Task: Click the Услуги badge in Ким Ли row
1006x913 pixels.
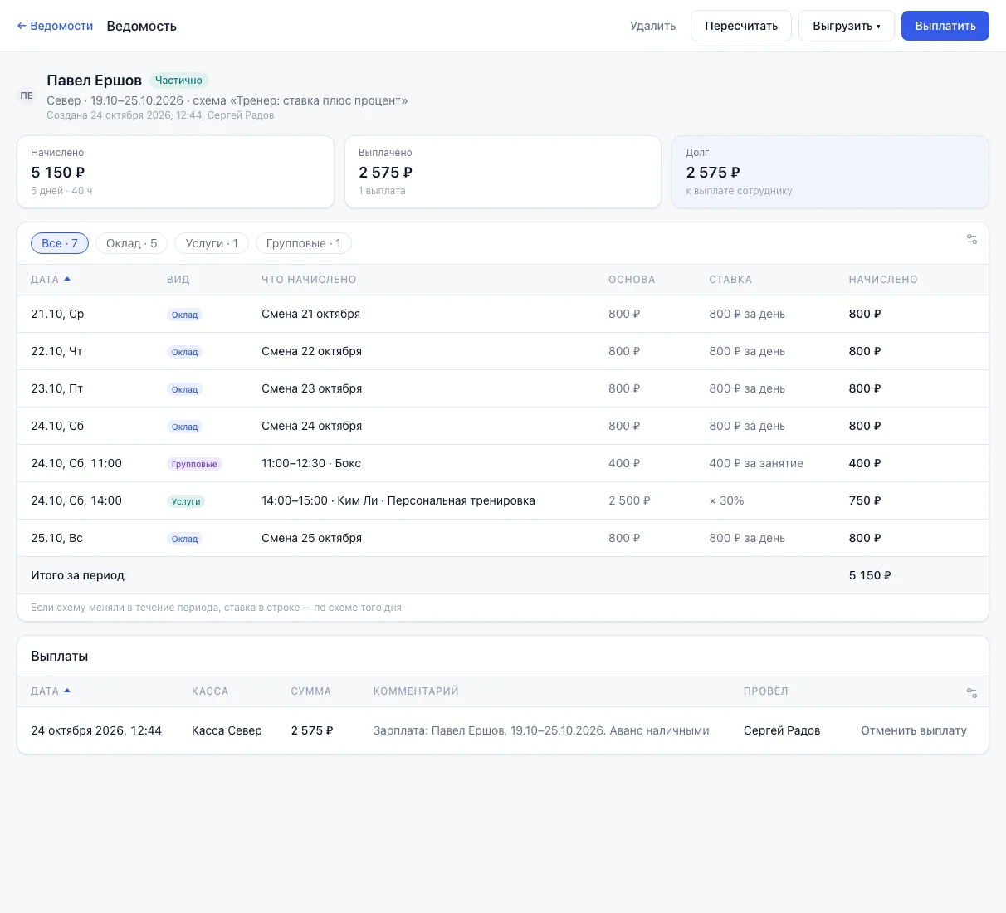Action: 186,501
